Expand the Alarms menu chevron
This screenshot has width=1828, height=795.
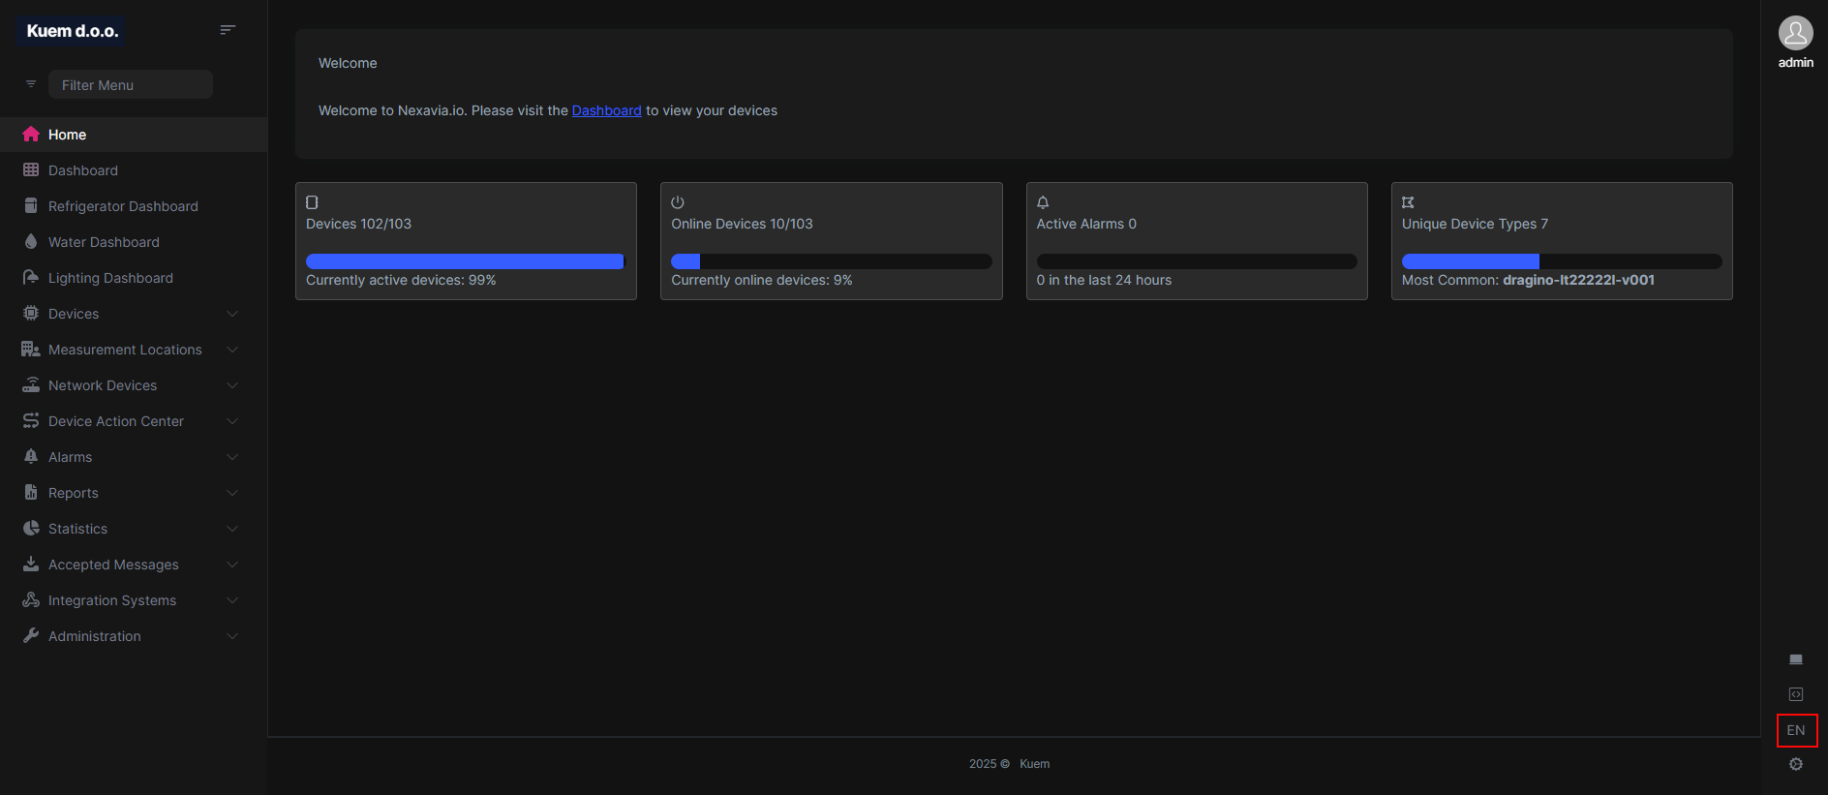click(x=232, y=457)
